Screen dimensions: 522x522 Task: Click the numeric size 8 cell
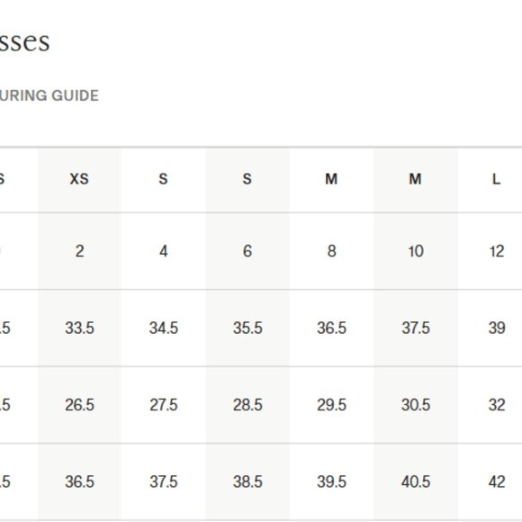tap(331, 251)
